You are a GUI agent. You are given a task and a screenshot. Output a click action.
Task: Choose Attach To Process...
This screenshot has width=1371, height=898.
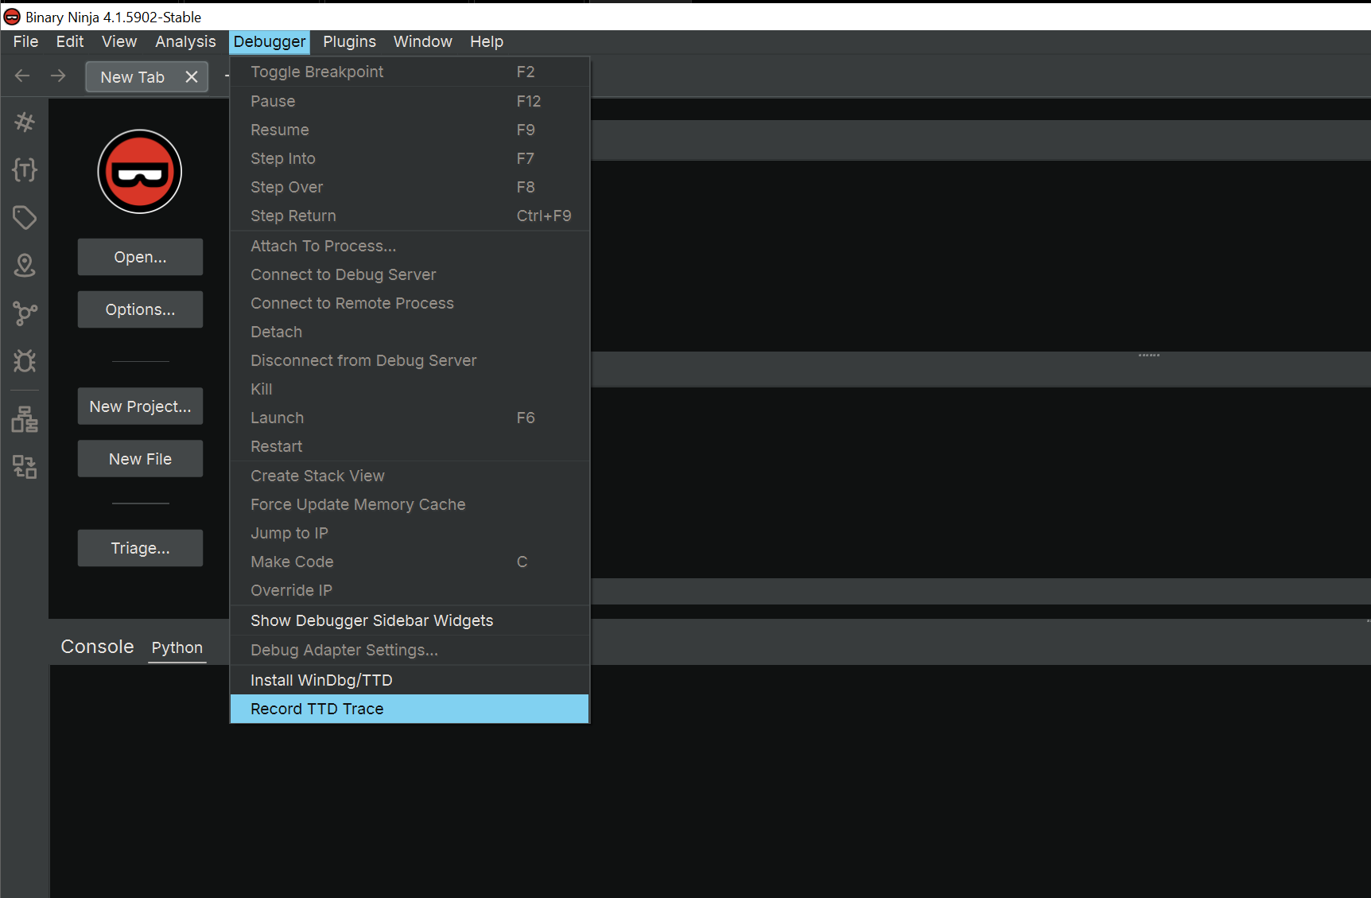410,246
